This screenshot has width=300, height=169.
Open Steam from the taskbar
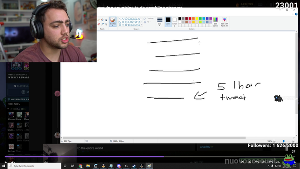tap(134, 166)
